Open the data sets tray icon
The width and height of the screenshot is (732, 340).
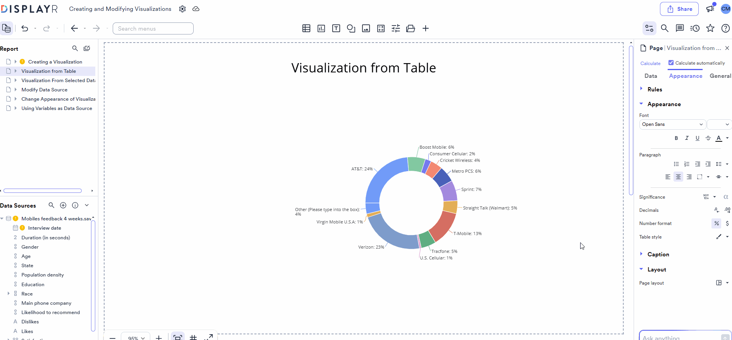coord(411,28)
